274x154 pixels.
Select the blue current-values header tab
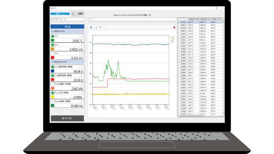[68, 27]
